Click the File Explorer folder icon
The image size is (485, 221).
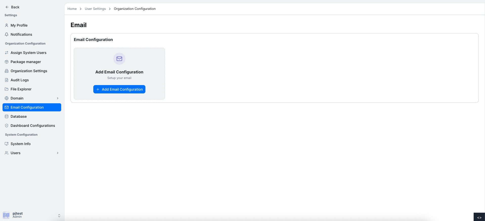[7, 89]
